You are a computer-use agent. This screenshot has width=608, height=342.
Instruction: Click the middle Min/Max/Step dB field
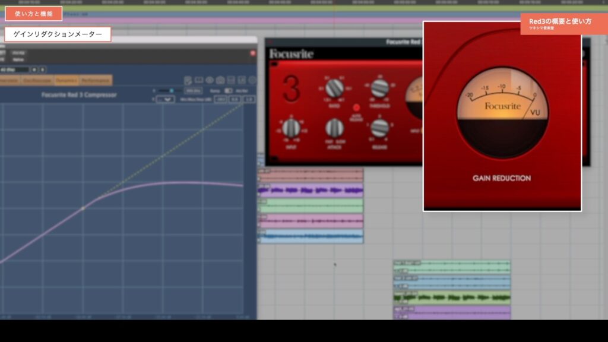tap(235, 100)
